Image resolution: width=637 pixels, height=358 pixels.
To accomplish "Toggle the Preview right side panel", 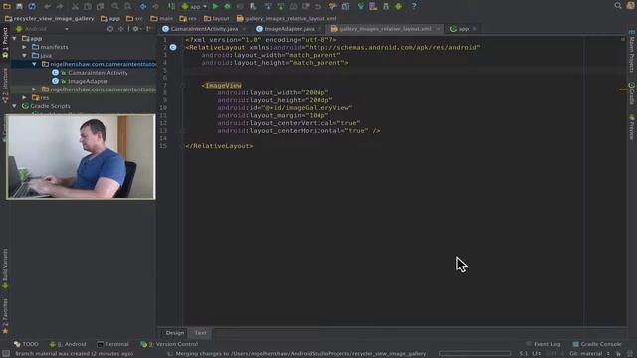I will [x=632, y=127].
